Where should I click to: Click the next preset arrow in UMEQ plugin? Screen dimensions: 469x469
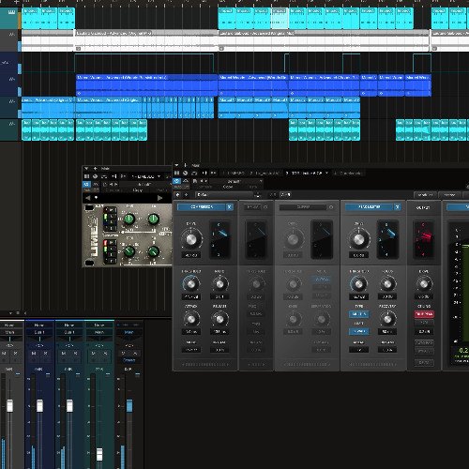pyautogui.click(x=159, y=198)
